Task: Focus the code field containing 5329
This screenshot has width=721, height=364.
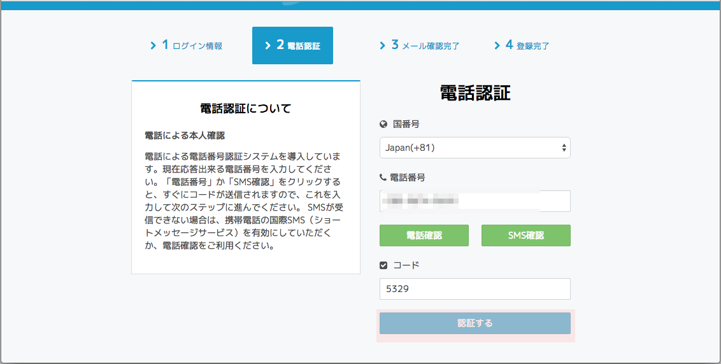Action: coord(475,289)
